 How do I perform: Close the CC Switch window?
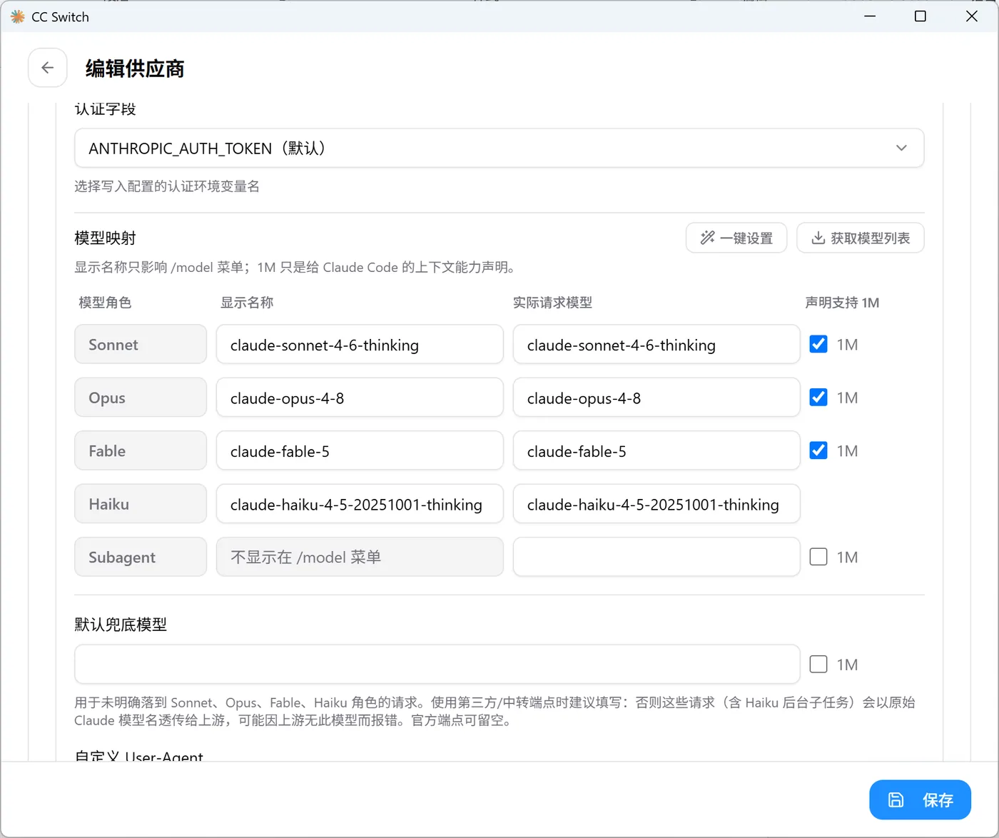coord(972,16)
